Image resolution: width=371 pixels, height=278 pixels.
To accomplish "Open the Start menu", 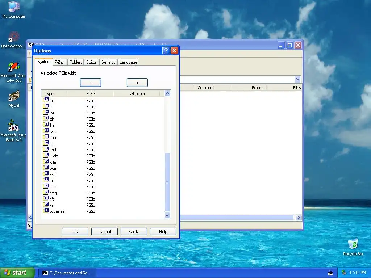I will (x=17, y=273).
